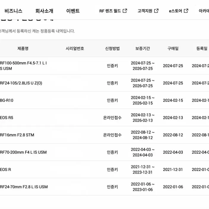Select the BG-R10 product name
209x209 pixels.
(7, 100)
